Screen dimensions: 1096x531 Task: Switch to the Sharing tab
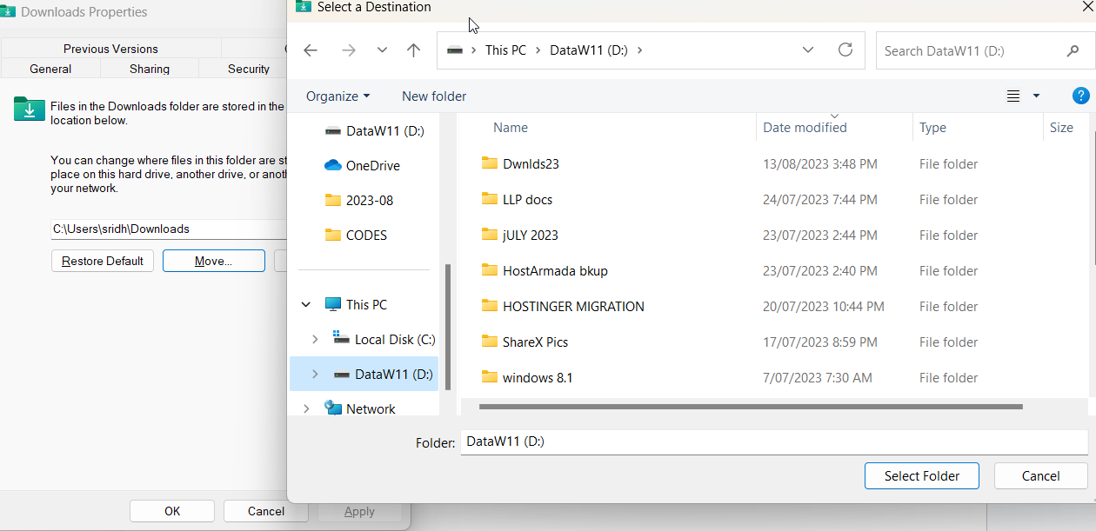(150, 69)
